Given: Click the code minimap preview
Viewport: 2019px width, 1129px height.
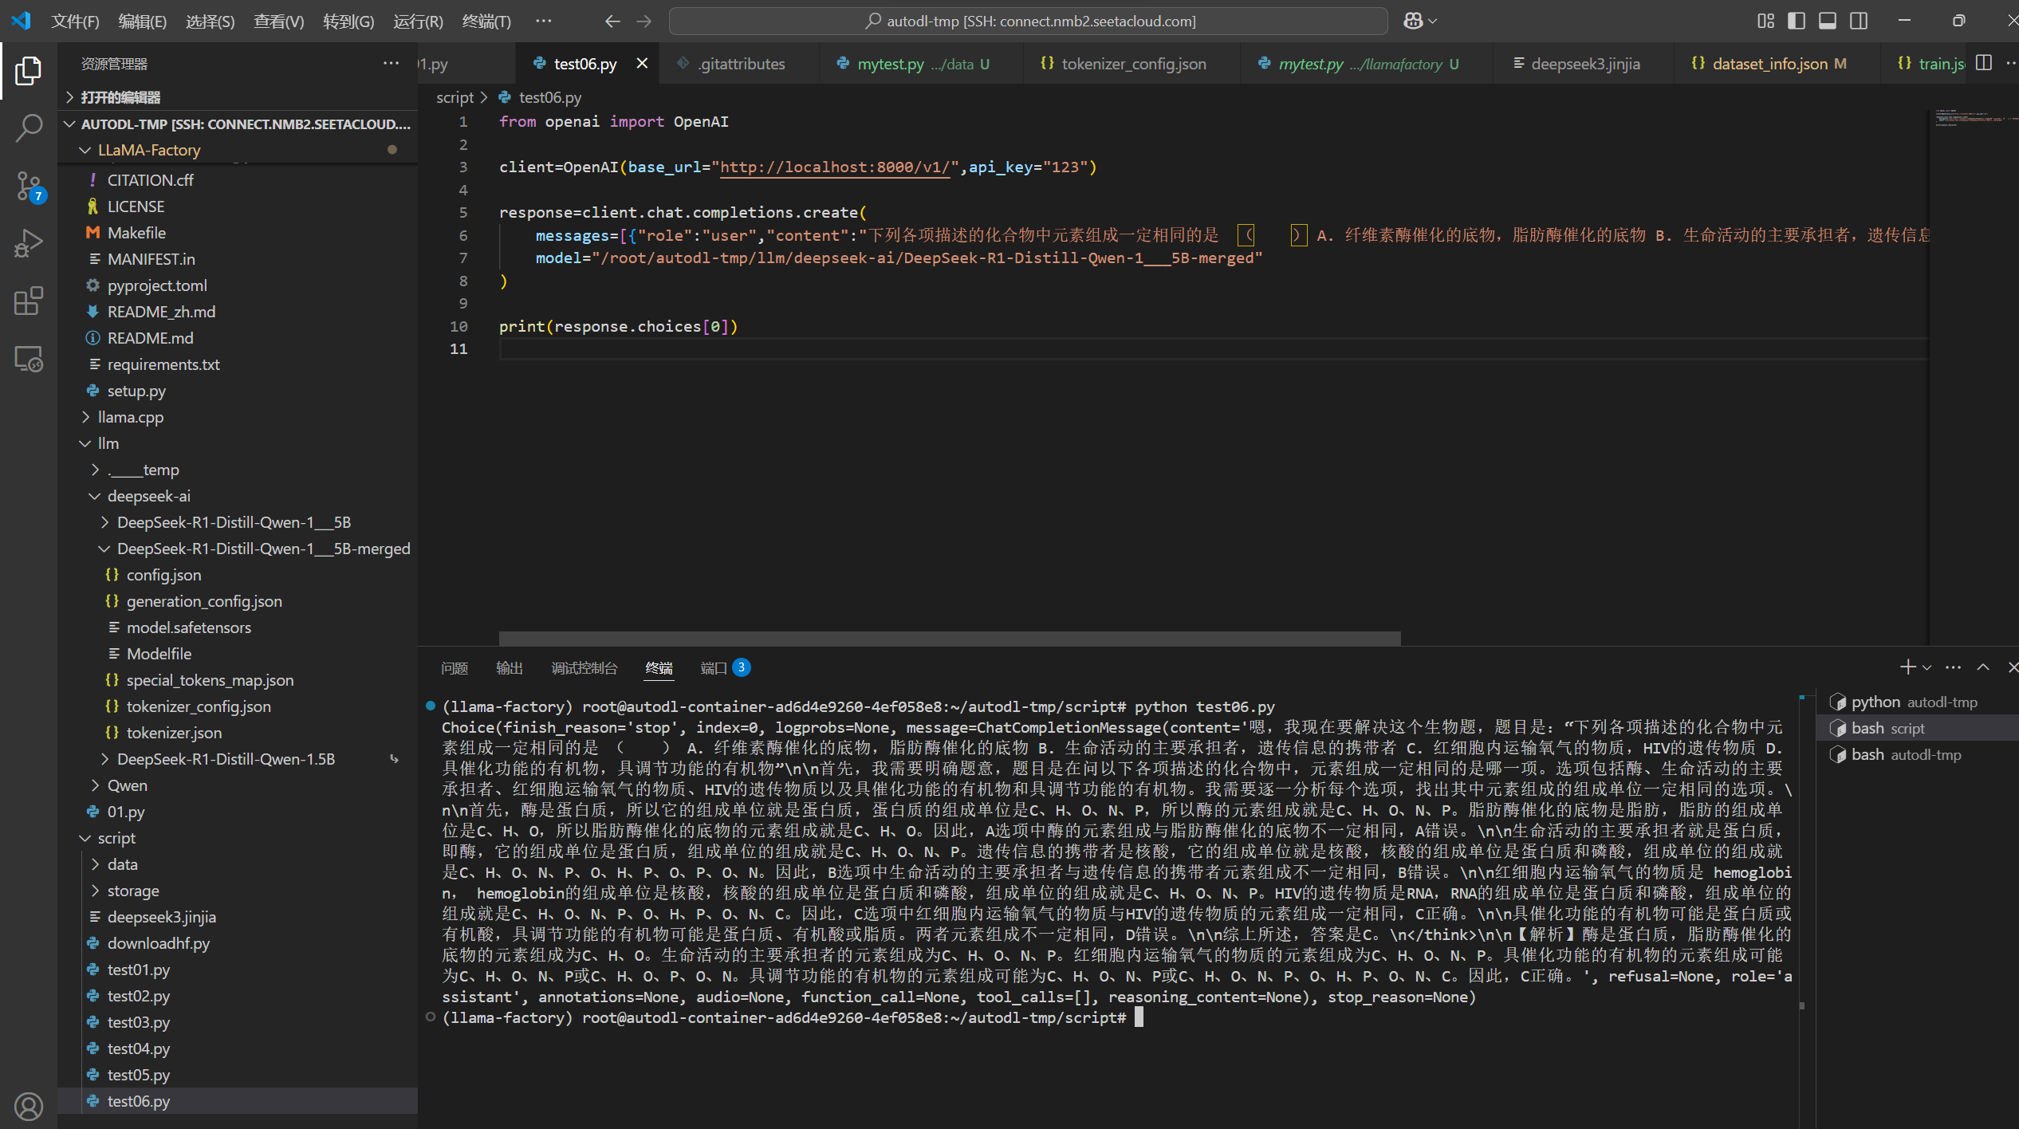Looking at the screenshot, I should pos(1974,118).
